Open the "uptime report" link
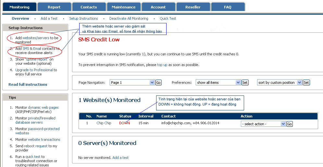The width and height of the screenshot is (323, 167). point(37,59)
